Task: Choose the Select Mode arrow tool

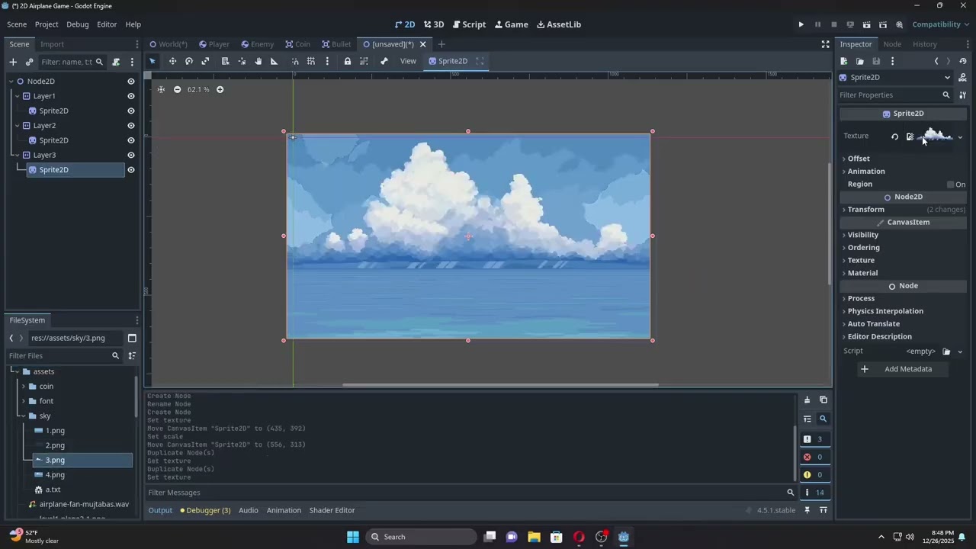Action: tap(152, 61)
